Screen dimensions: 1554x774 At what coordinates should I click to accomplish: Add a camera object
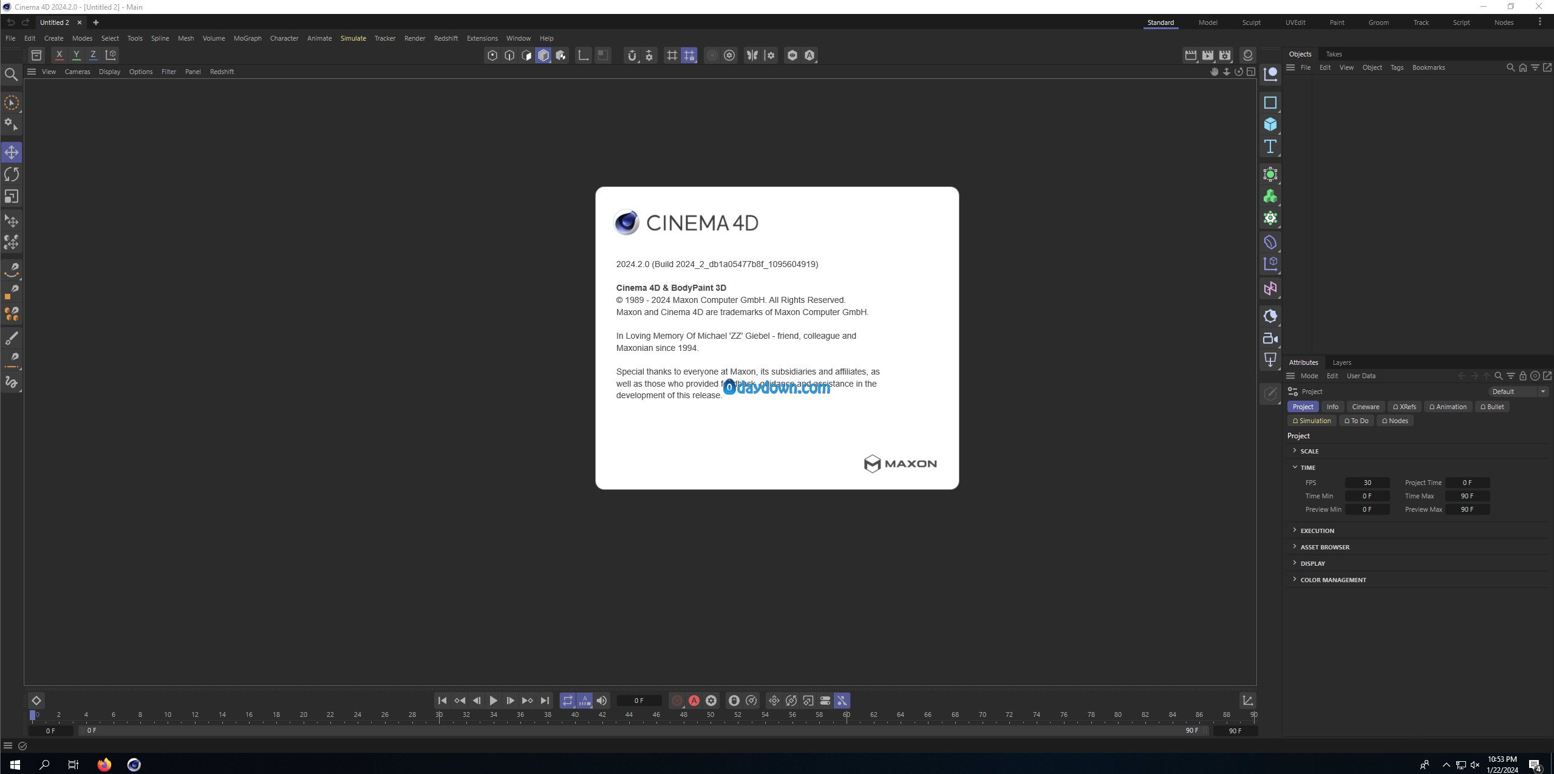point(1270,338)
